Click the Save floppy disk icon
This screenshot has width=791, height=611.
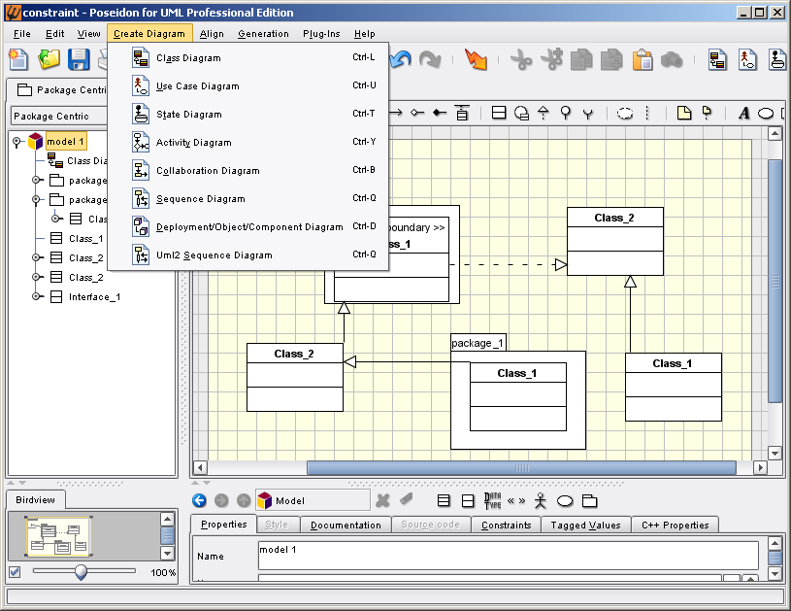click(x=79, y=59)
